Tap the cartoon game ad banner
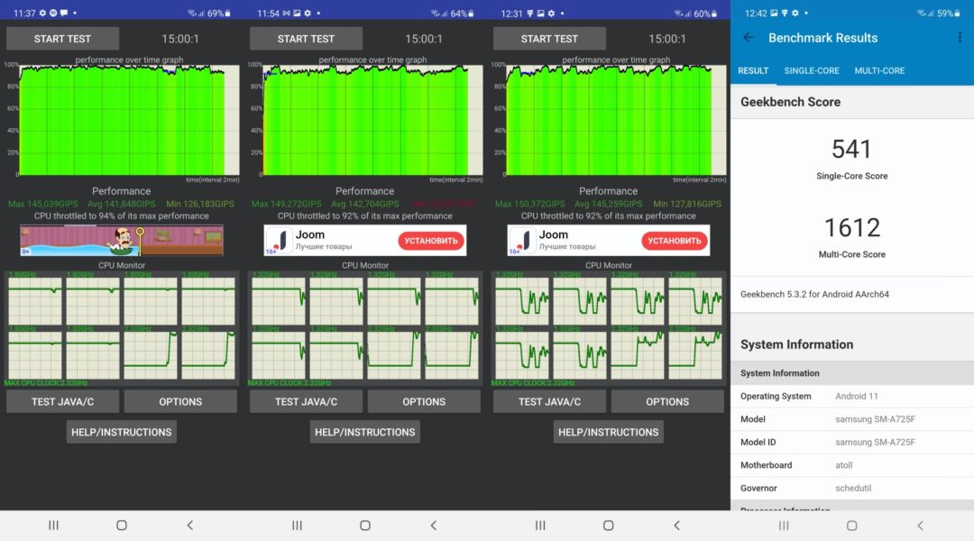The image size is (974, 541). [122, 241]
